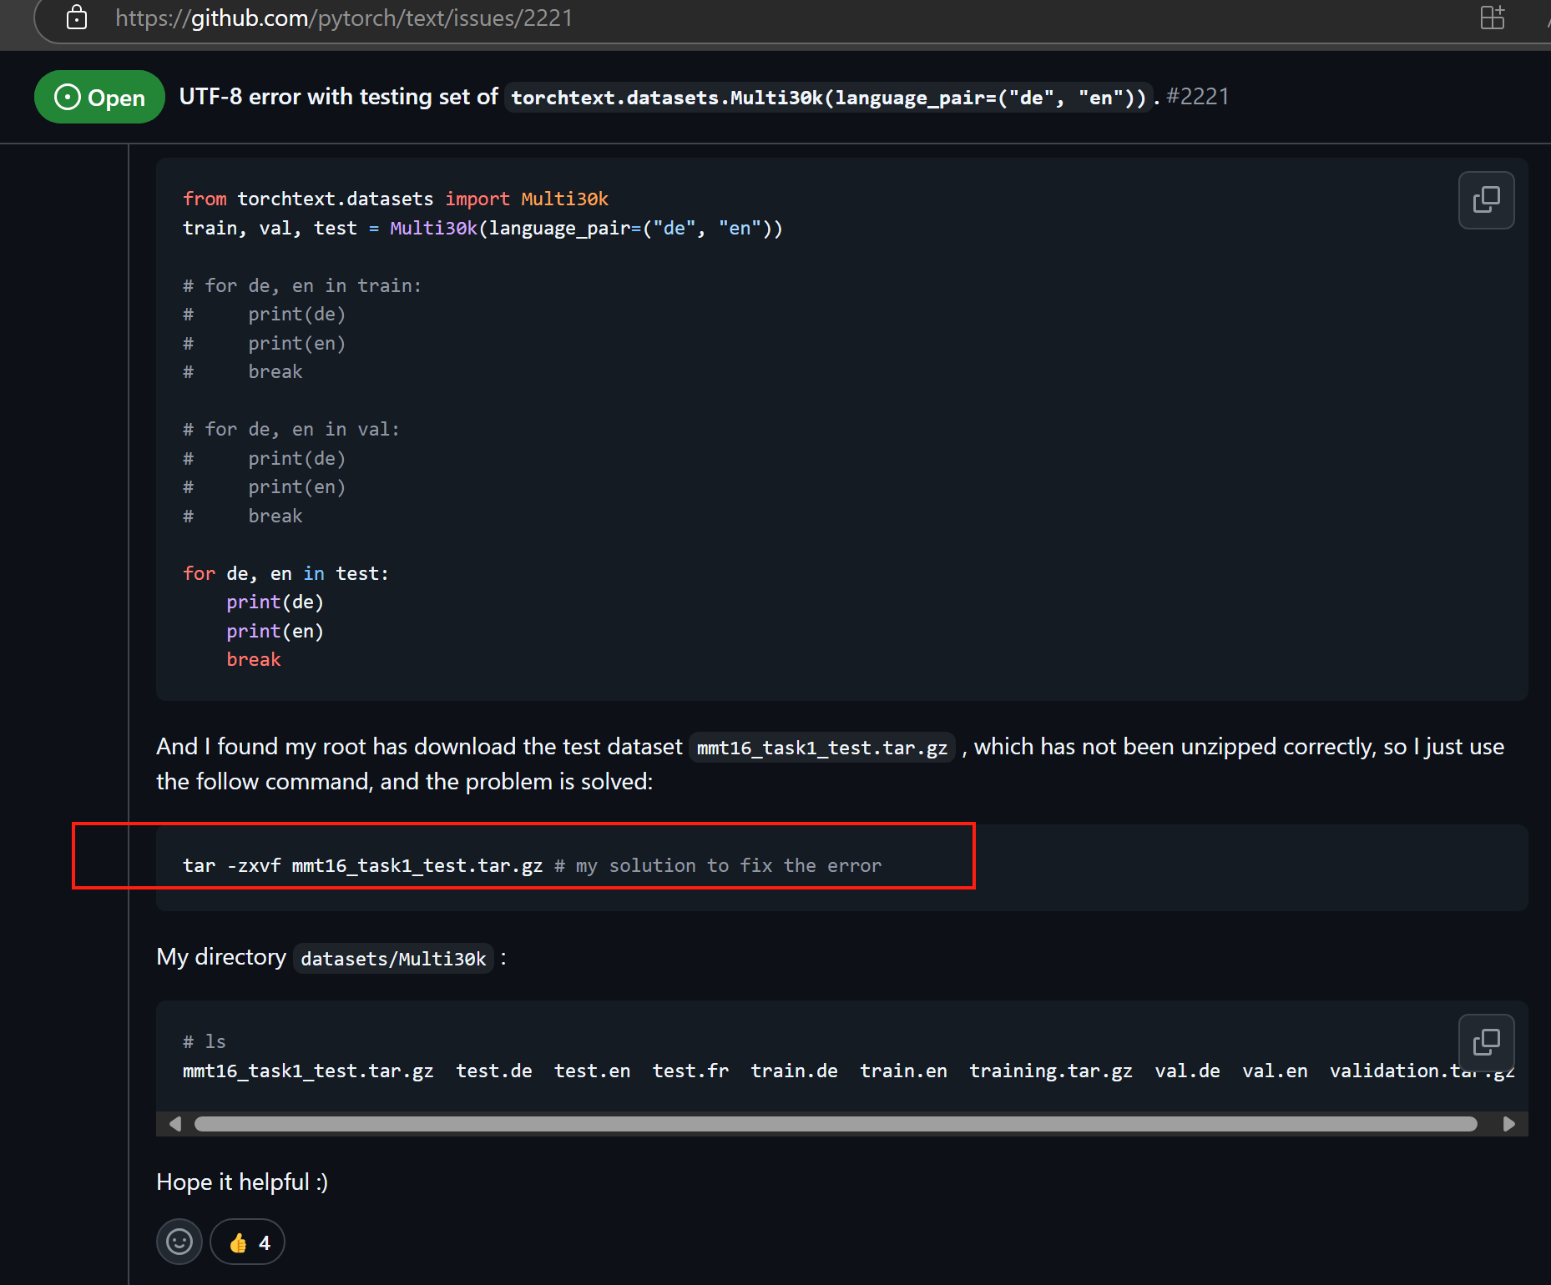1551x1285 pixels.
Task: Click the site security lock icon
Action: click(x=77, y=18)
